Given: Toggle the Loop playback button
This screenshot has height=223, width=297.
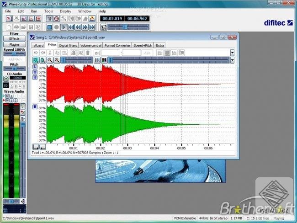Looking at the screenshot, I should (104, 27).
